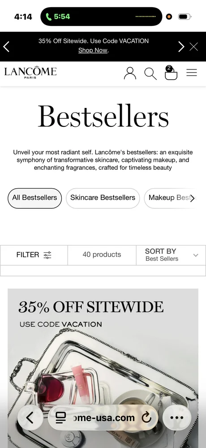This screenshot has width=206, height=448.
Task: Open the browser tabs icon
Action: 60,418
